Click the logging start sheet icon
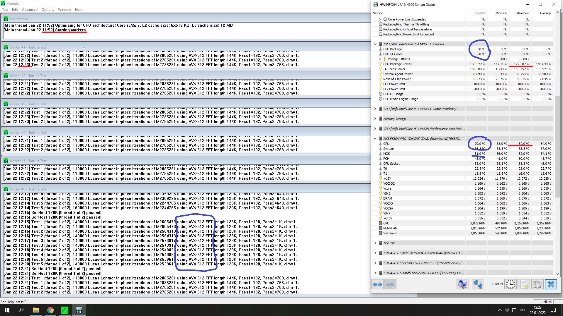The height and width of the screenshot is (316, 563). pos(524,284)
